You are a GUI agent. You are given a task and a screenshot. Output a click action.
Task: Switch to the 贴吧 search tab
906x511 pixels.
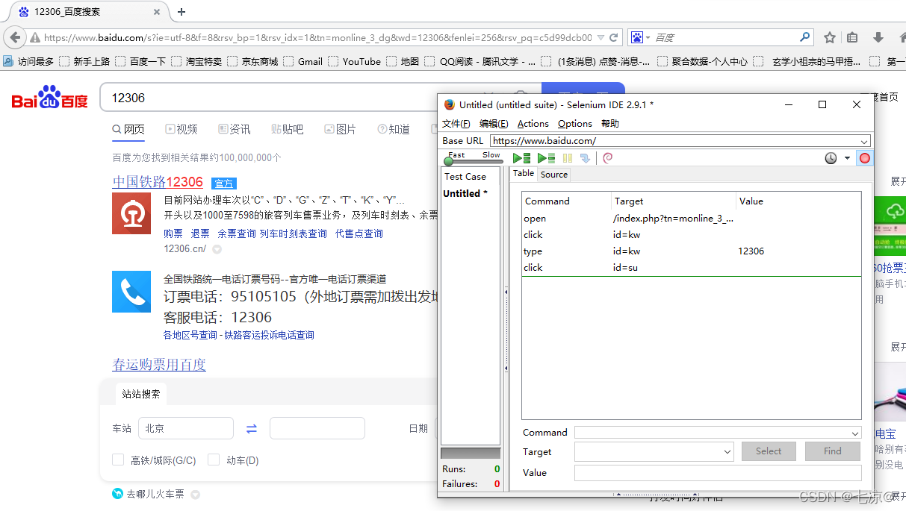(x=288, y=129)
